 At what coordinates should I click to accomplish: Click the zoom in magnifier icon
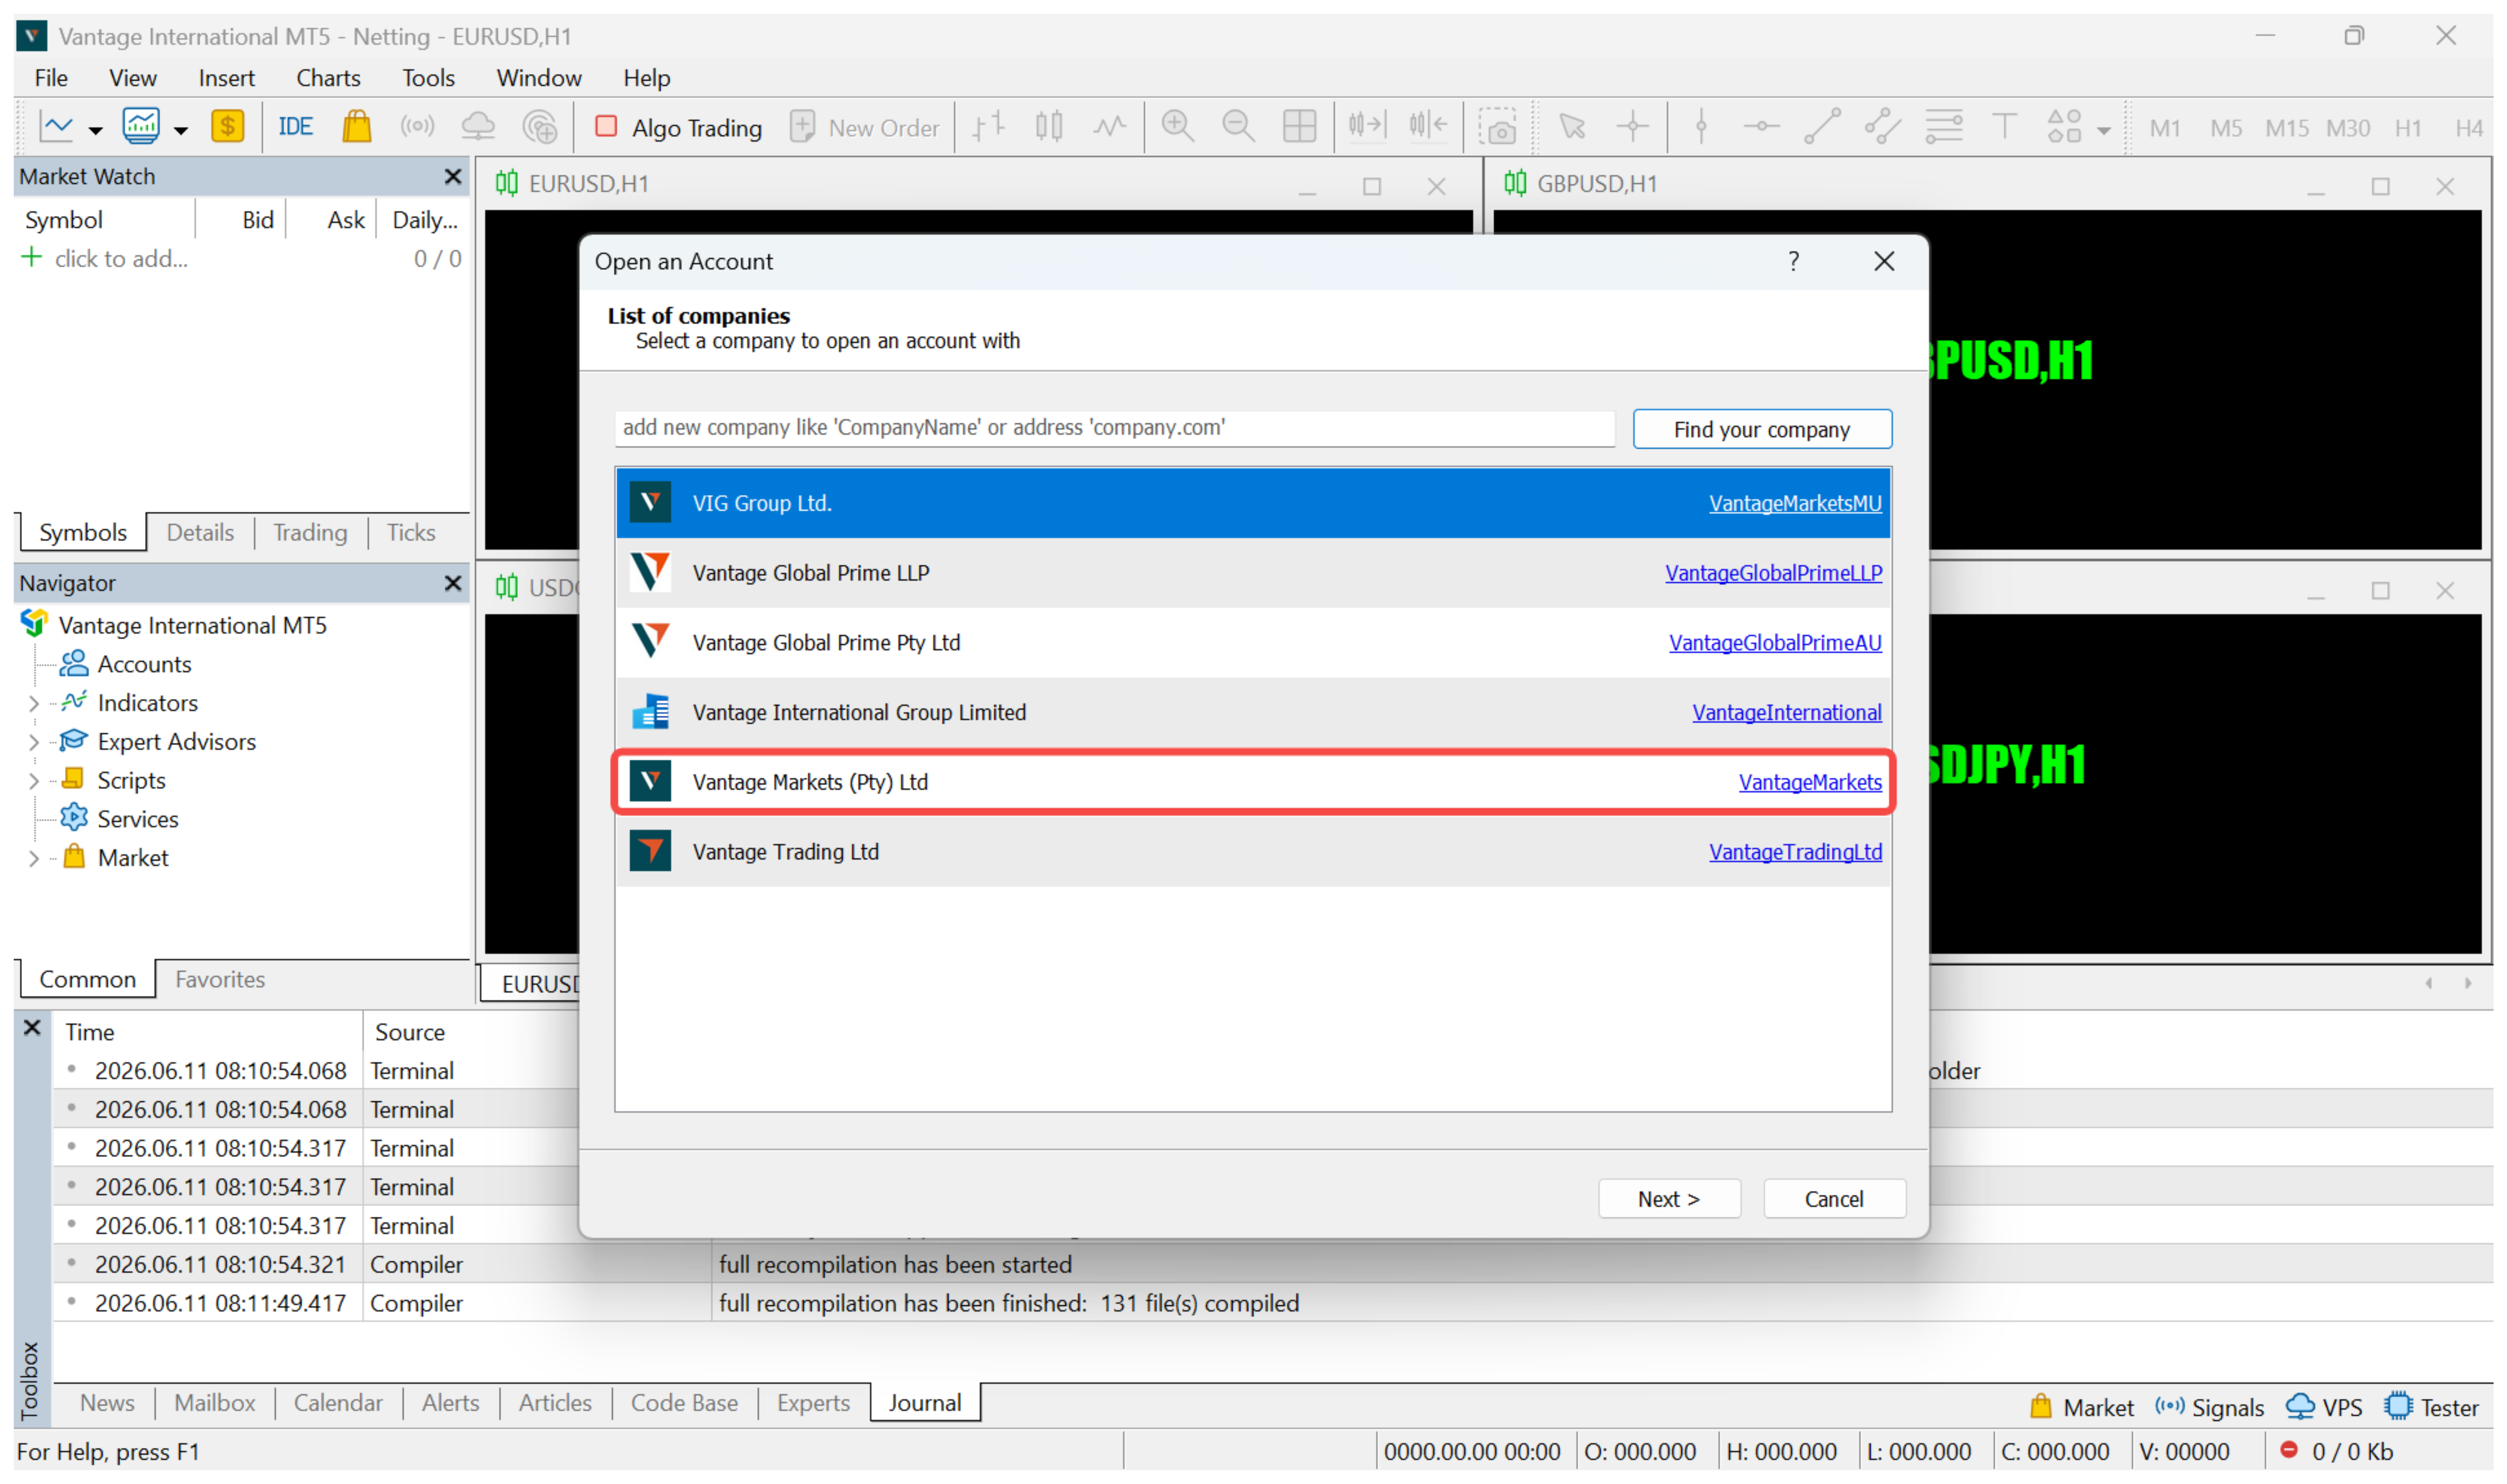pos(1178,127)
